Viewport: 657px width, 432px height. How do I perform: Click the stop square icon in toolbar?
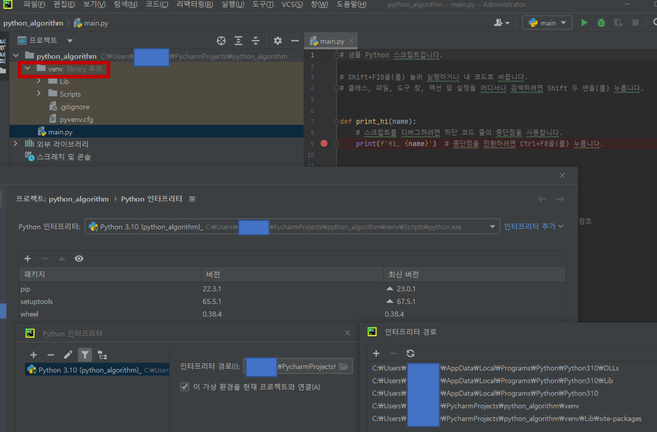[636, 23]
